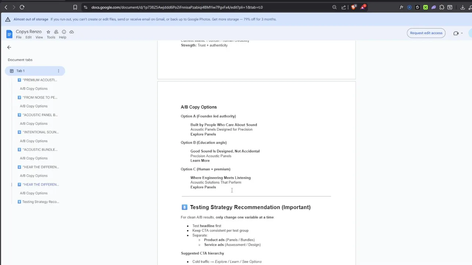This screenshot has width=472, height=265.
Task: Open the File menu
Action: pos(19,37)
